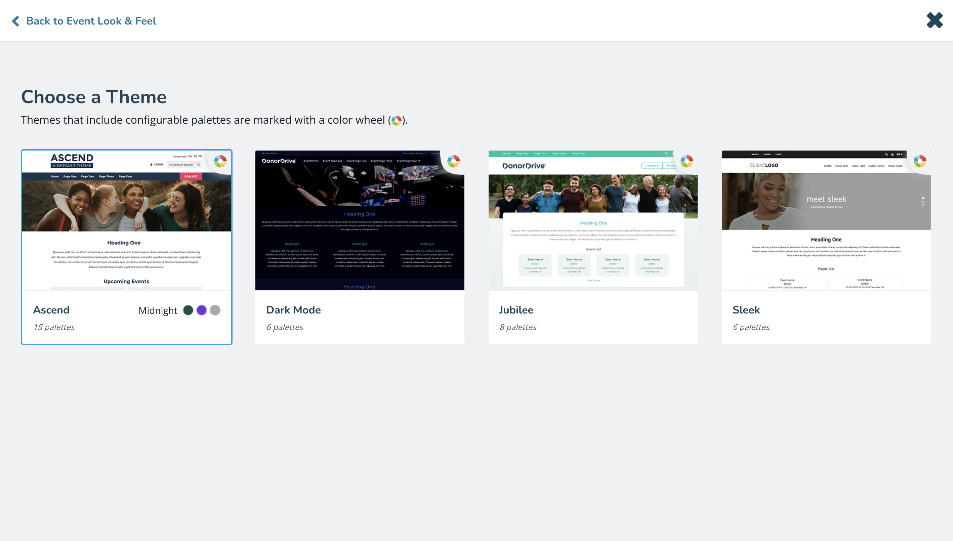The height and width of the screenshot is (541, 953).
Task: Click the inline color wheel in description text
Action: tap(397, 120)
